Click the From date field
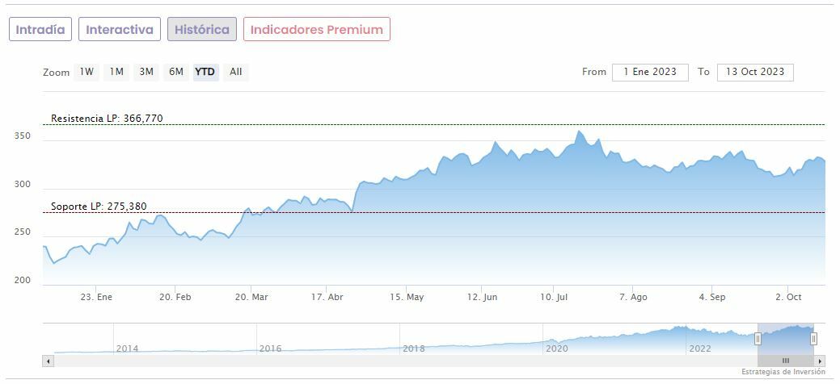This screenshot has height=384, width=840. [x=650, y=72]
